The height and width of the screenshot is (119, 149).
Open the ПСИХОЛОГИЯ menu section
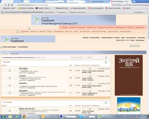[x=113, y=32]
